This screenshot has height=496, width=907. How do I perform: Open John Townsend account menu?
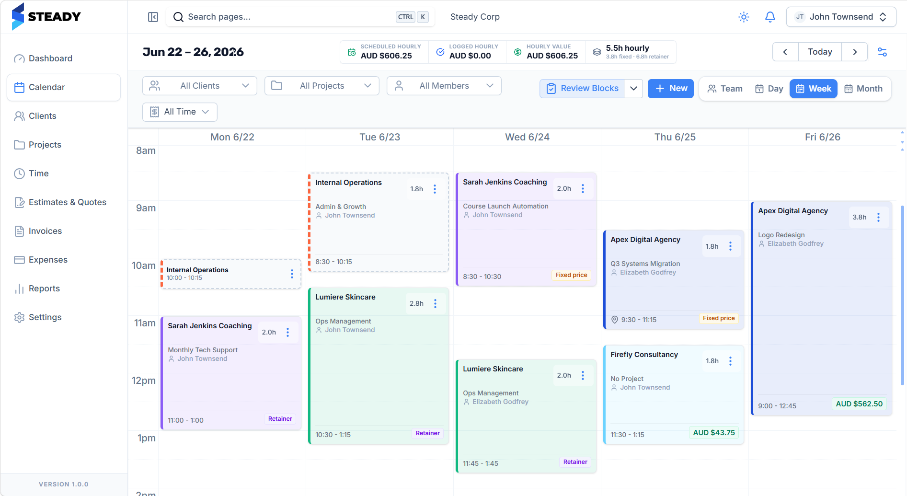(x=841, y=17)
